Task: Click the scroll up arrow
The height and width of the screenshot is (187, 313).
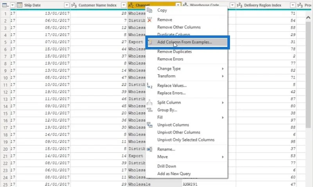Action: pos(308,18)
